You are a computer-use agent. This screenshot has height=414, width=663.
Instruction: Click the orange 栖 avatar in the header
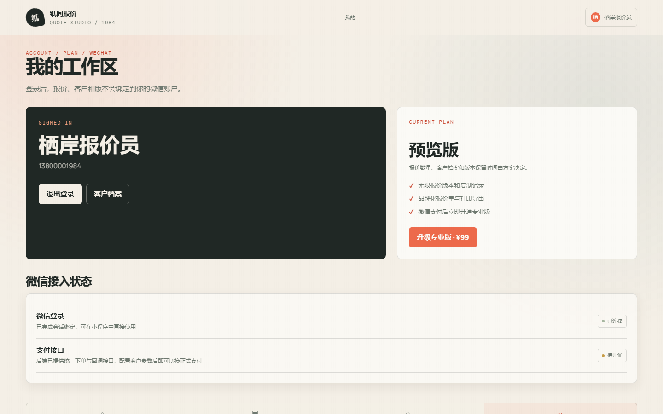coord(595,17)
